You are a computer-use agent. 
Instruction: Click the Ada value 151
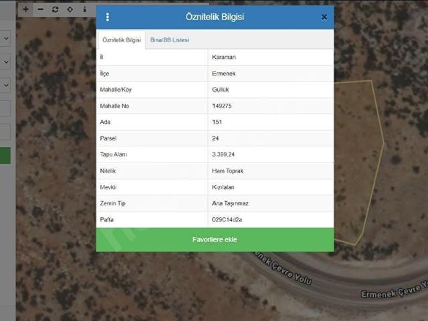(217, 122)
